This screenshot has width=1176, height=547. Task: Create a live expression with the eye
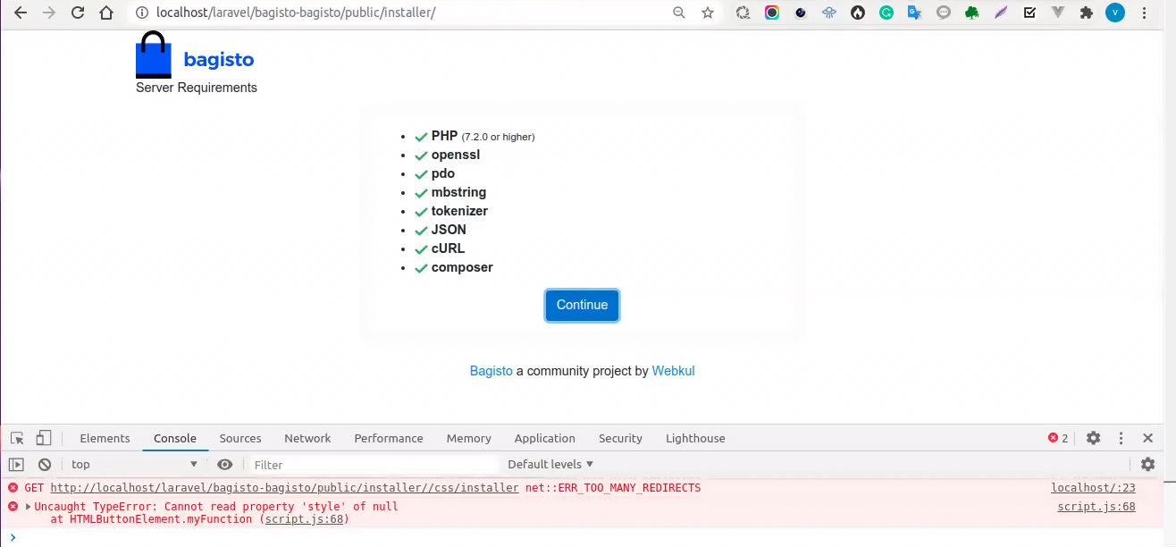(225, 464)
